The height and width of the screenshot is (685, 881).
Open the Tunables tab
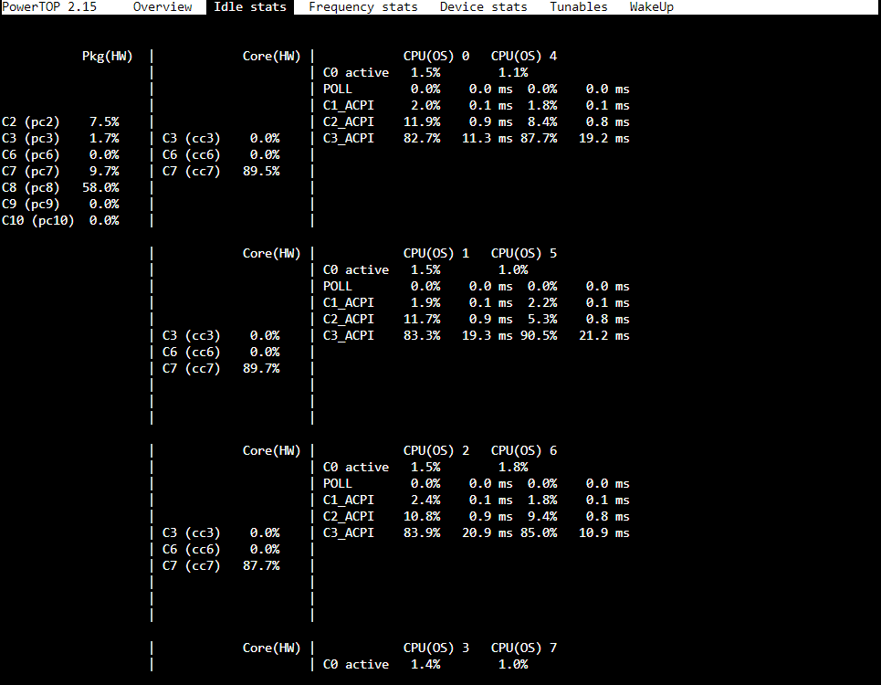(x=579, y=6)
